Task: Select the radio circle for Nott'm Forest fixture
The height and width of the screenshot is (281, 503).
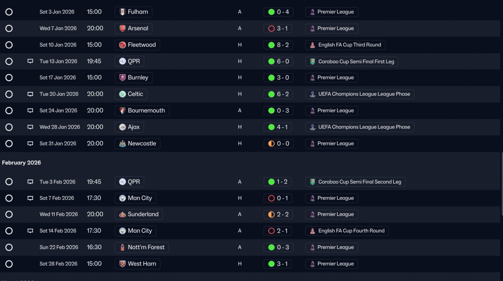Action: (x=9, y=247)
